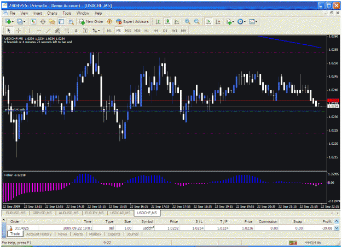This screenshot has width=342, height=247.
Task: Open the Journal terminal tab
Action: click(x=132, y=234)
